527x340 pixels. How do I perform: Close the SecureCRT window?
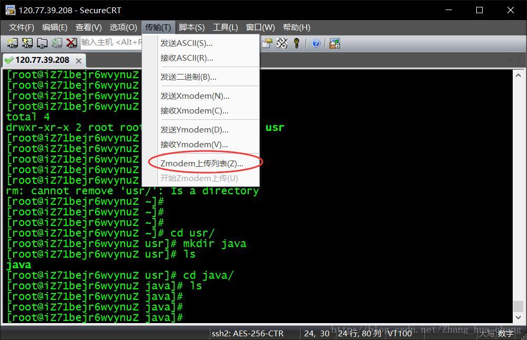point(511,10)
